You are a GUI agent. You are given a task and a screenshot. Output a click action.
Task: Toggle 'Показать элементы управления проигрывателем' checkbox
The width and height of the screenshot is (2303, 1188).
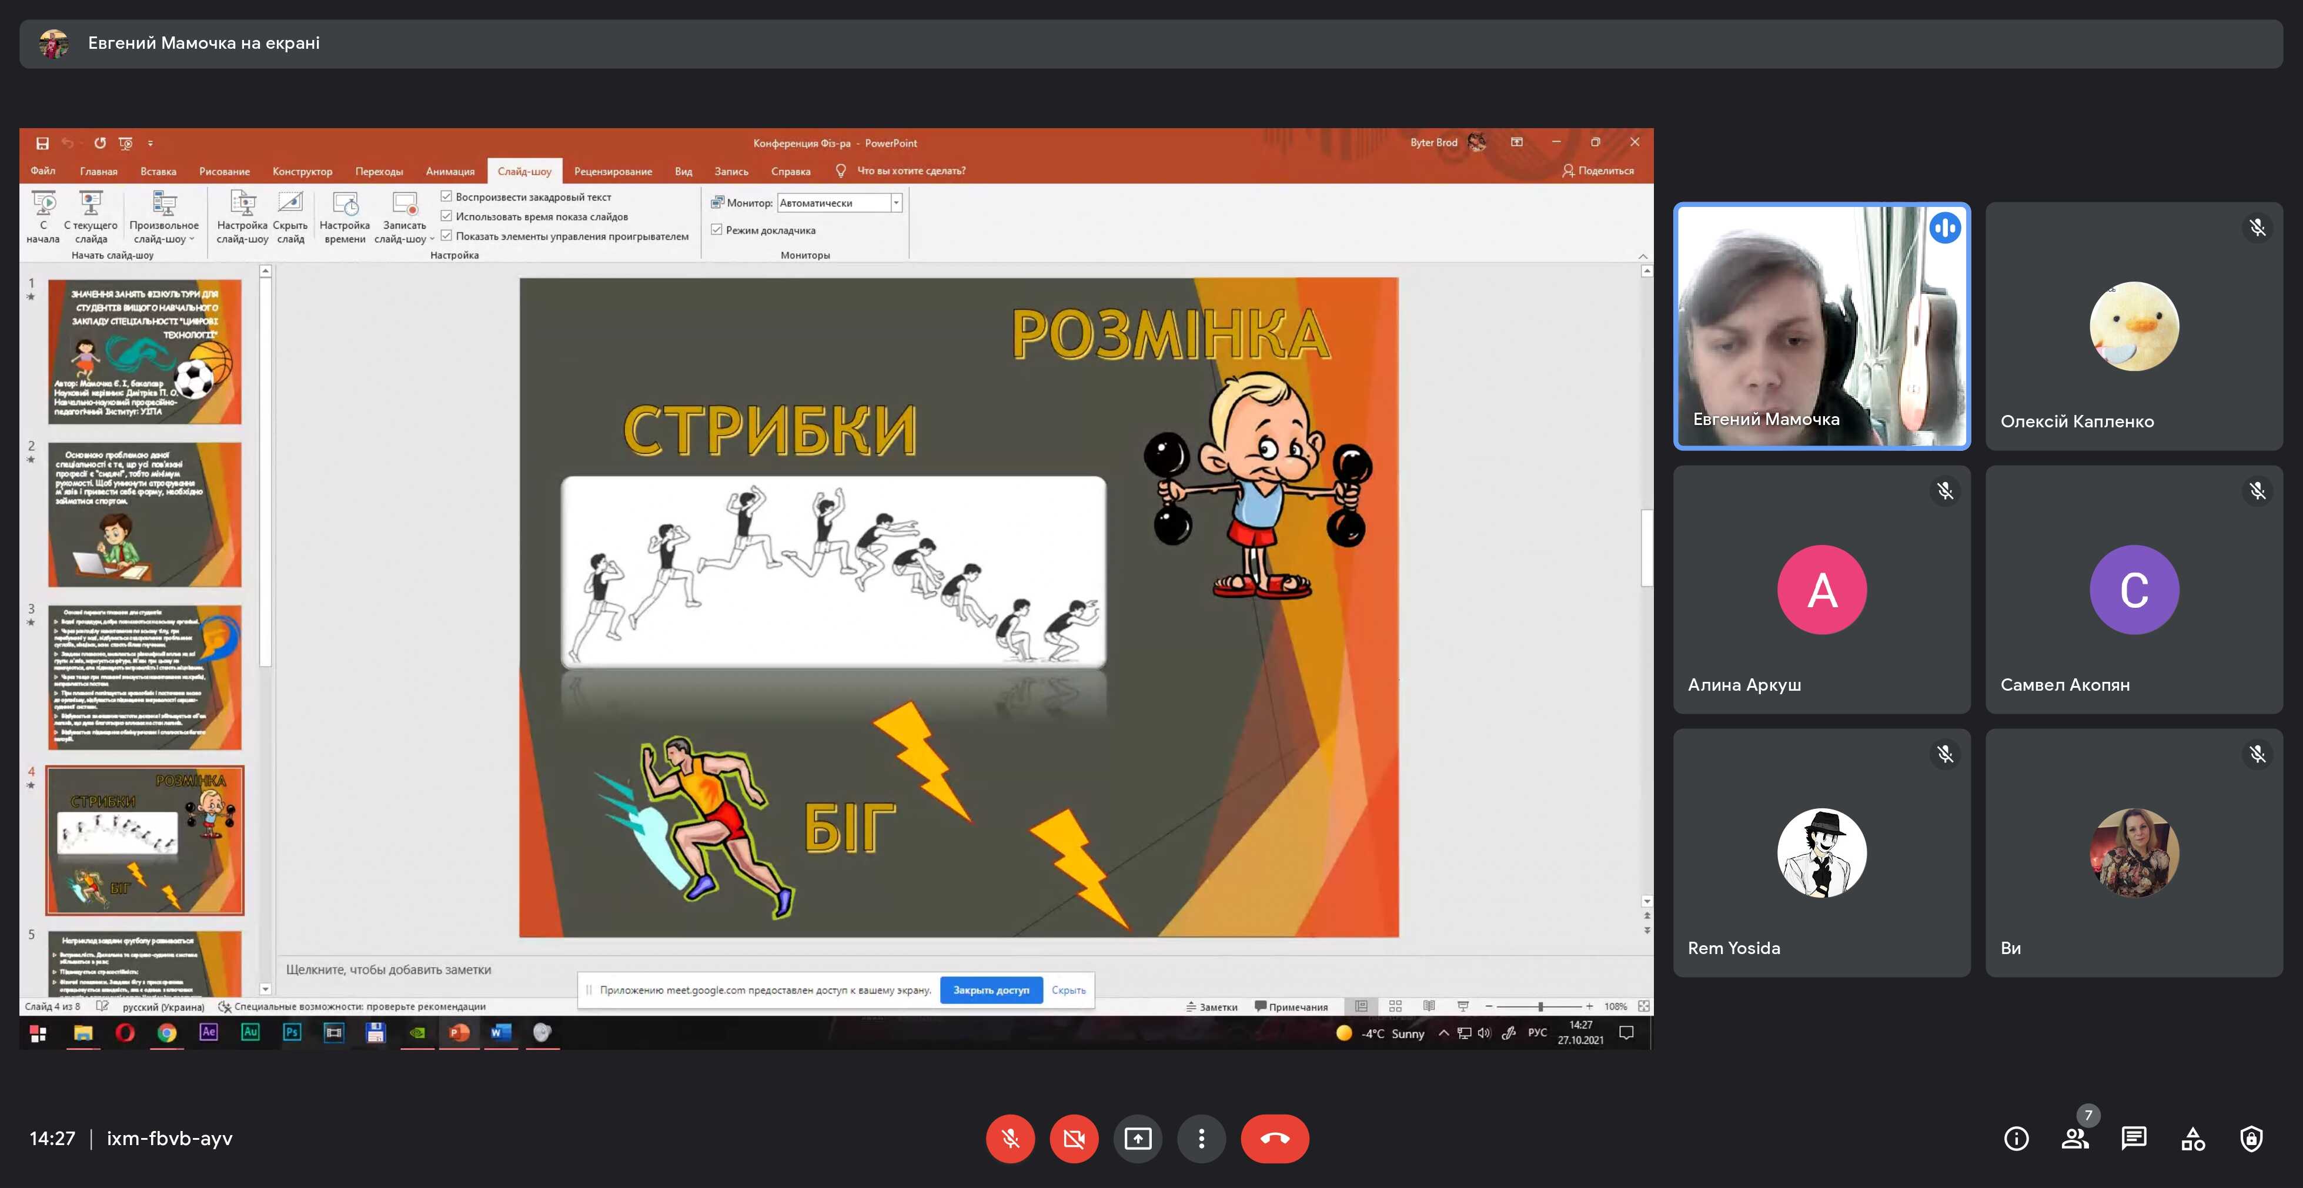pos(446,236)
